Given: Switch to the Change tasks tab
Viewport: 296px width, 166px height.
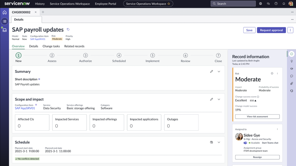Looking at the screenshot, I should 51,46.
